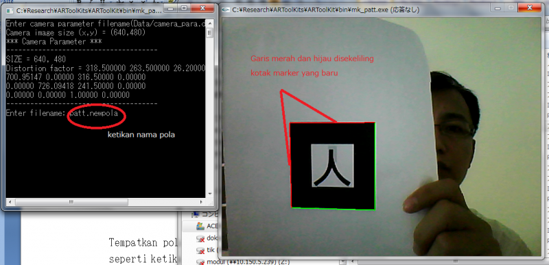
Task: Open the ACE Windows drive item
Action: click(207, 226)
